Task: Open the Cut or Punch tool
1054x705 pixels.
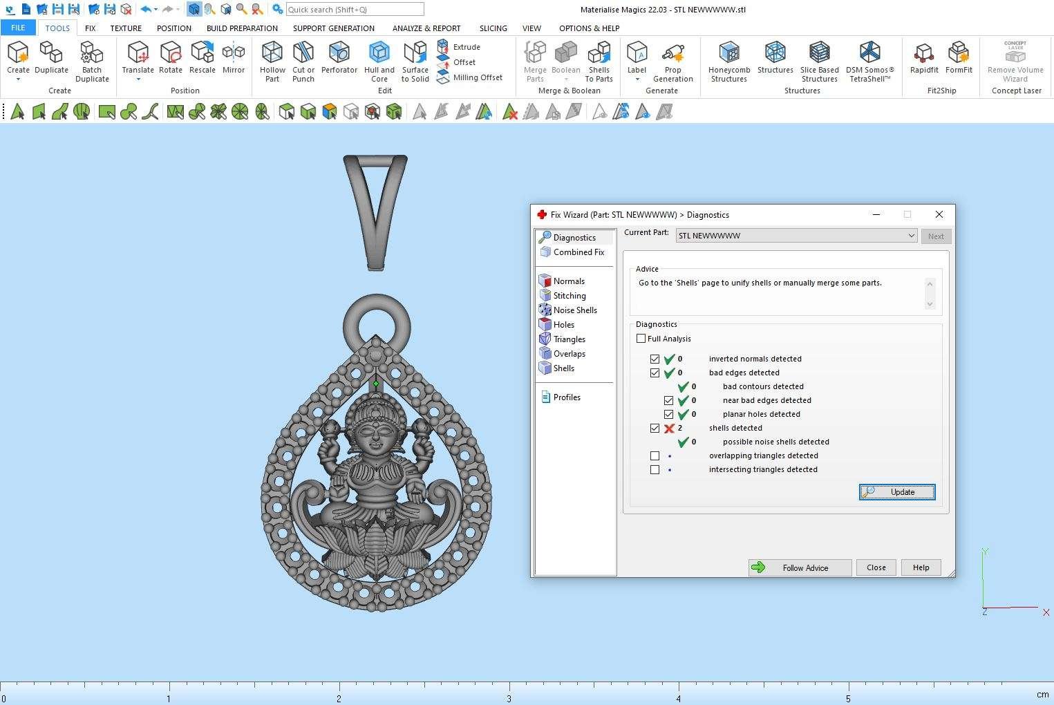Action: tap(303, 61)
